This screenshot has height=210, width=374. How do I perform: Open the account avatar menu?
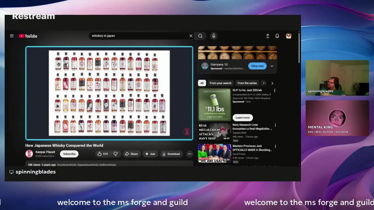click(289, 36)
